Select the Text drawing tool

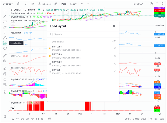5,32
